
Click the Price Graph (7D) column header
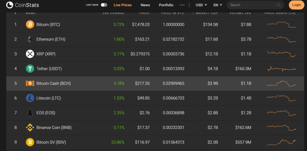coord(280,13)
